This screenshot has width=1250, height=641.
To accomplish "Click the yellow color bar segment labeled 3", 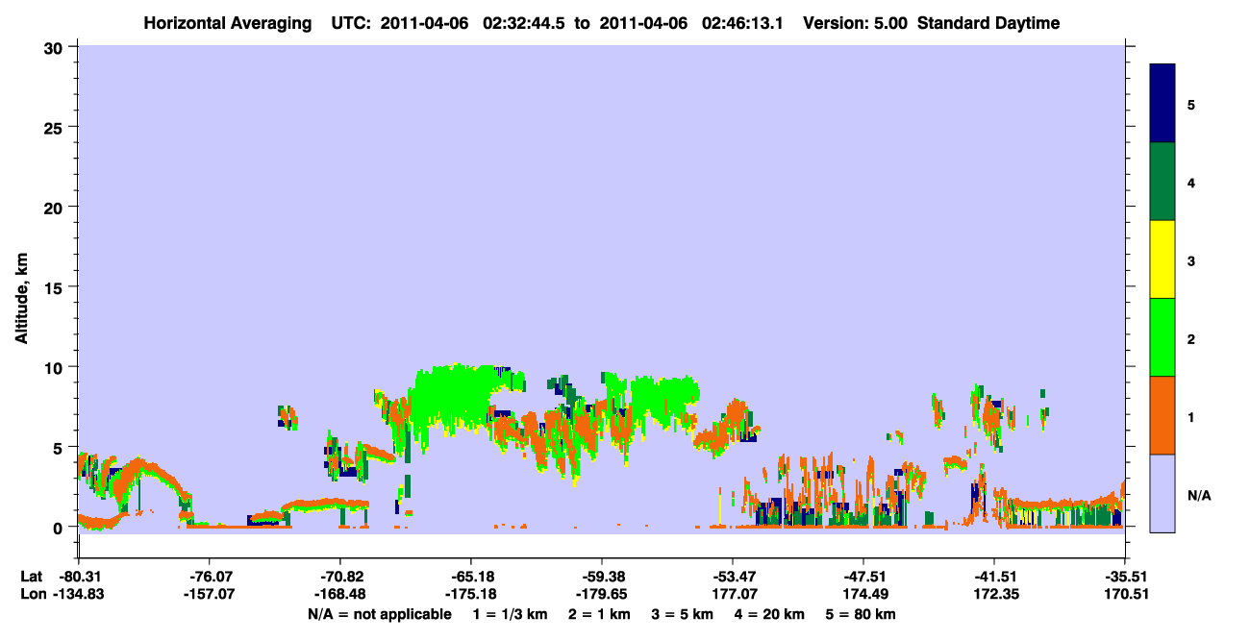I will [x=1162, y=259].
